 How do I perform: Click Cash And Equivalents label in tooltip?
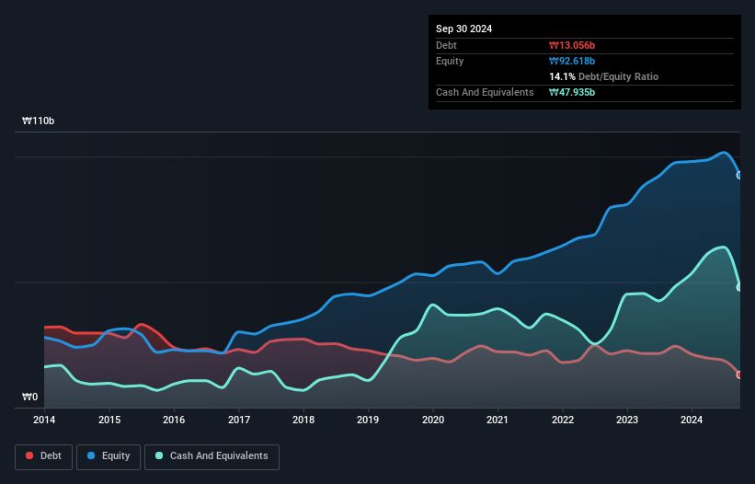pos(485,92)
